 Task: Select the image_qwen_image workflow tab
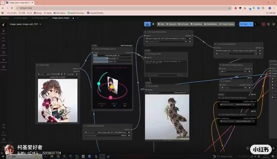pyautogui.click(x=61, y=18)
